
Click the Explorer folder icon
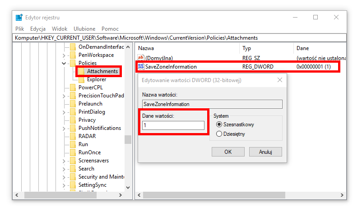pyautogui.click(x=81, y=79)
